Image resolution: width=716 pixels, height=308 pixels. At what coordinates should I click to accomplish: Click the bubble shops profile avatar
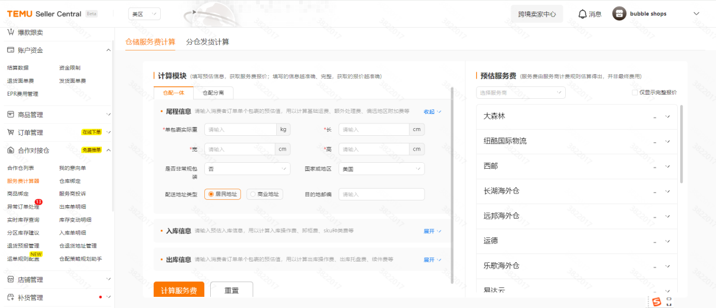[619, 14]
